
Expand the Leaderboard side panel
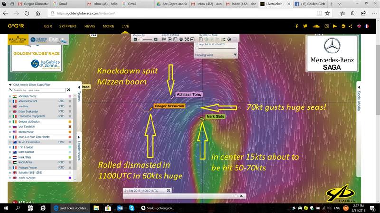pos(79,148)
